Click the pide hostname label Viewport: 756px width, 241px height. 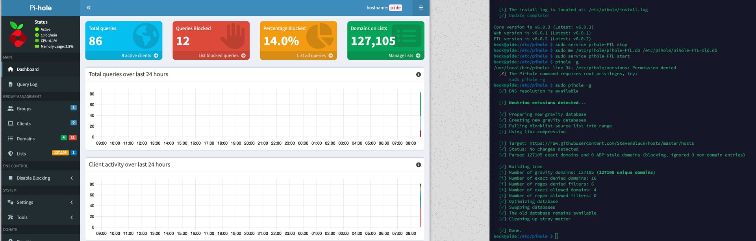[395, 7]
